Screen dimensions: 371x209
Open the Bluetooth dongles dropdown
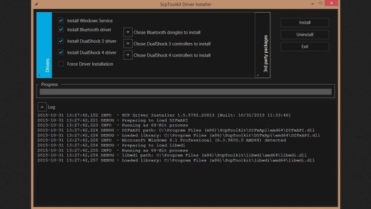(x=128, y=33)
